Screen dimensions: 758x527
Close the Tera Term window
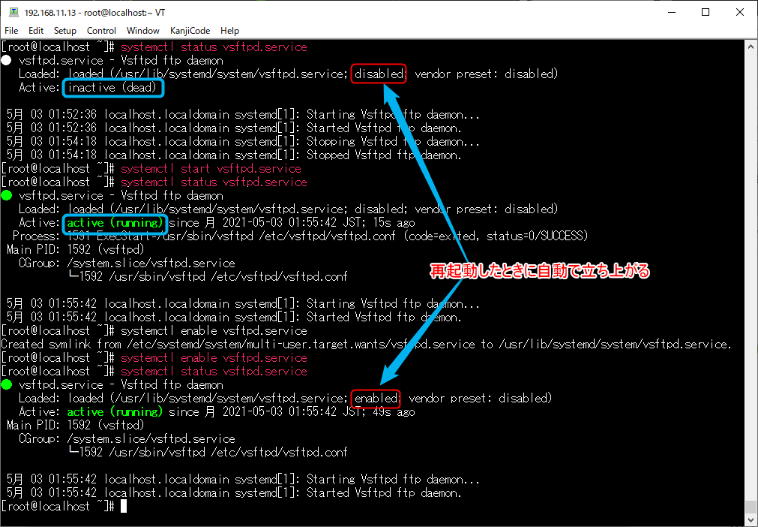(x=740, y=12)
